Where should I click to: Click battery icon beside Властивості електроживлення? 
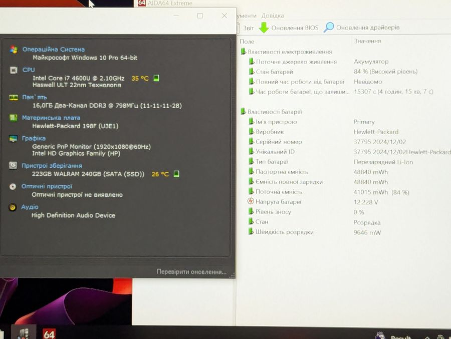coord(244,52)
